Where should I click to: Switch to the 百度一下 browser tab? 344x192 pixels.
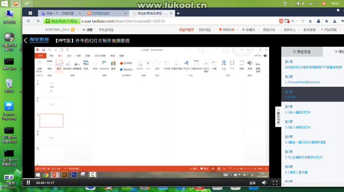[60, 13]
